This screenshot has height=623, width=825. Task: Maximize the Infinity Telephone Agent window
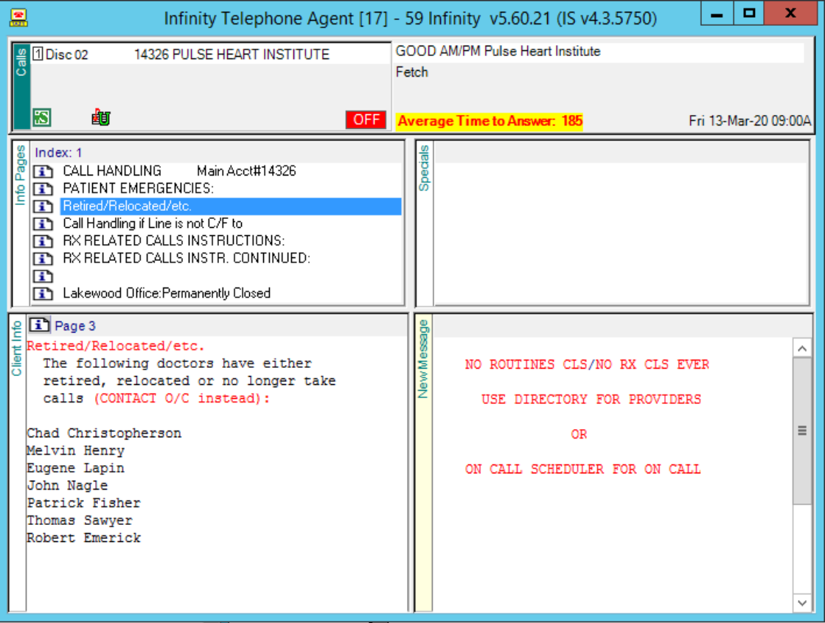[x=749, y=14]
